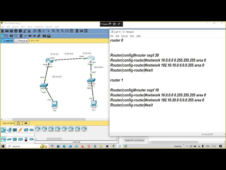The image size is (226, 170).
Task: Activate the Select tool dashed rectangle icon
Action: click(x=2, y=36)
